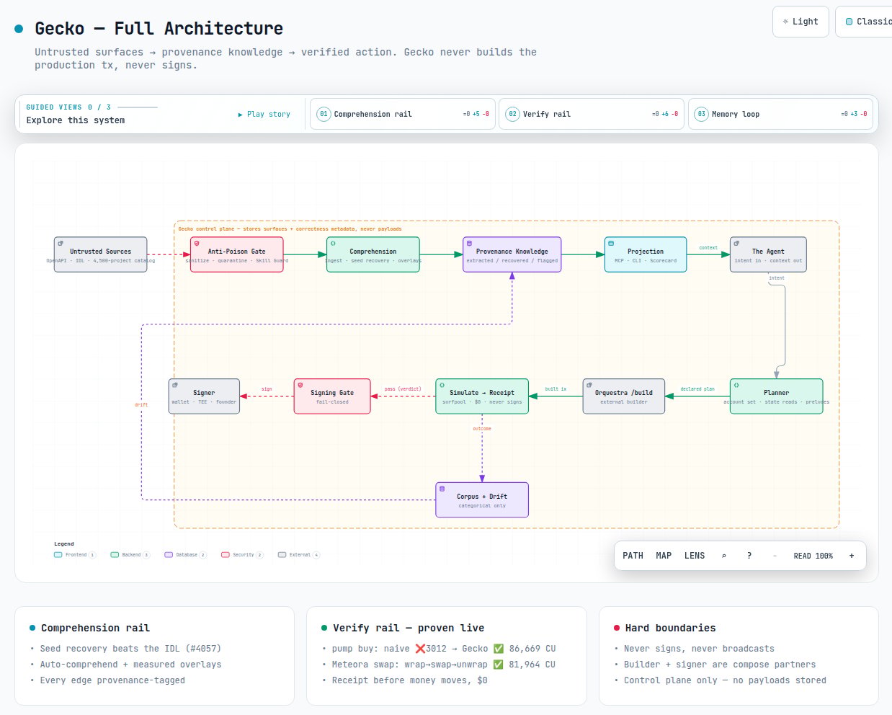The height and width of the screenshot is (715, 892).
Task: Select PATH mode in canvas toolbar
Action: 633,556
